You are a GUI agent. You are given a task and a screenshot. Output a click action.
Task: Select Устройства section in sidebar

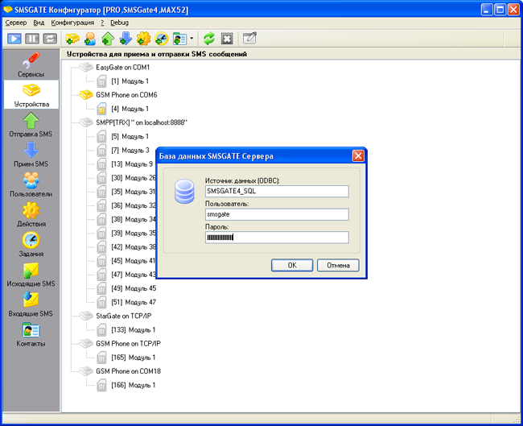(x=31, y=95)
